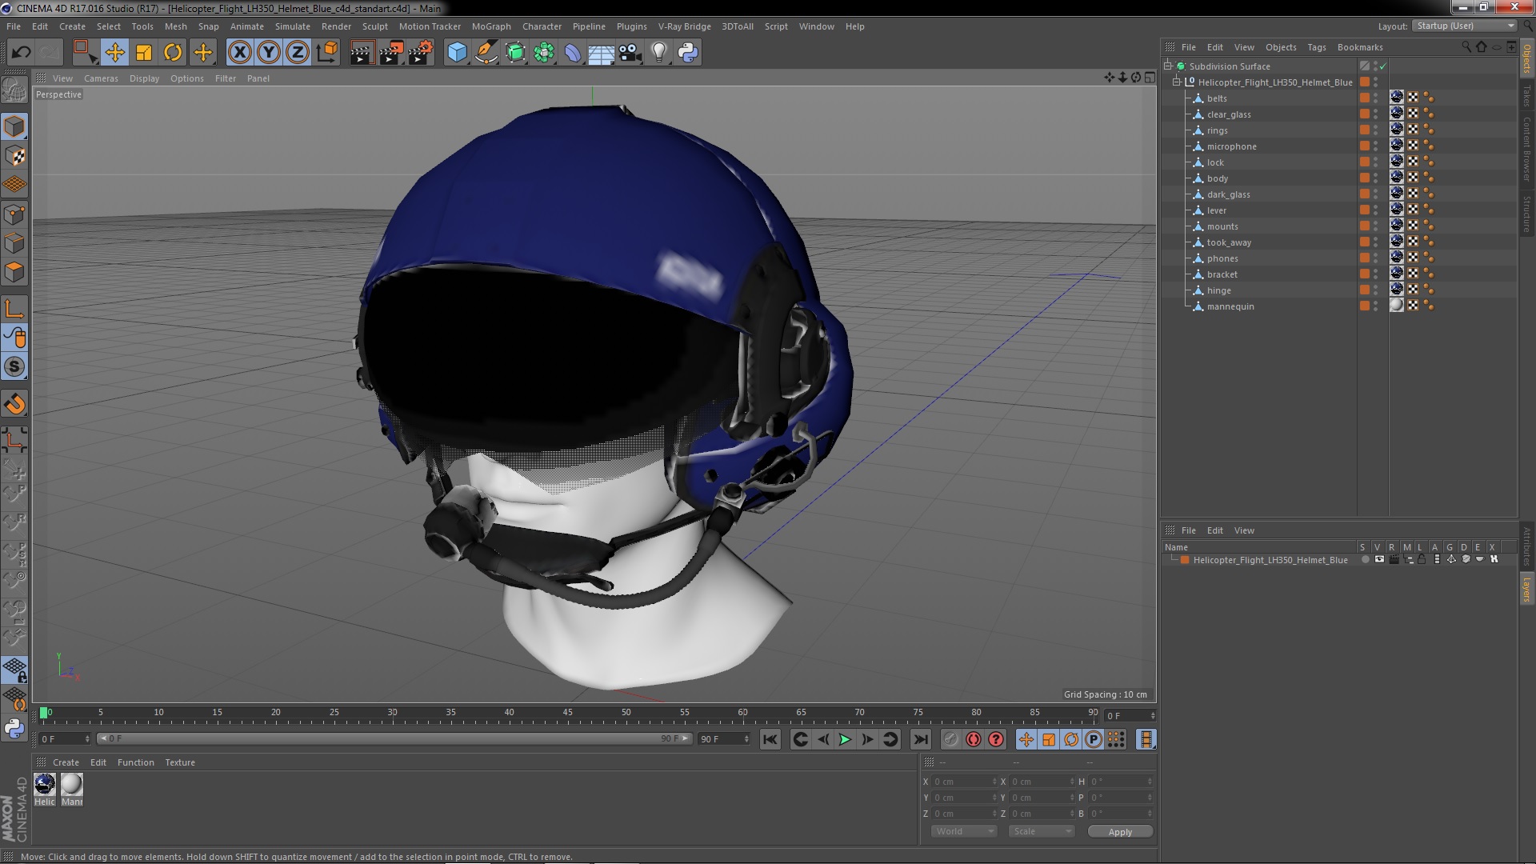Viewport: 1536px width, 864px height.
Task: Toggle the Coordinate System icon
Action: (x=327, y=53)
